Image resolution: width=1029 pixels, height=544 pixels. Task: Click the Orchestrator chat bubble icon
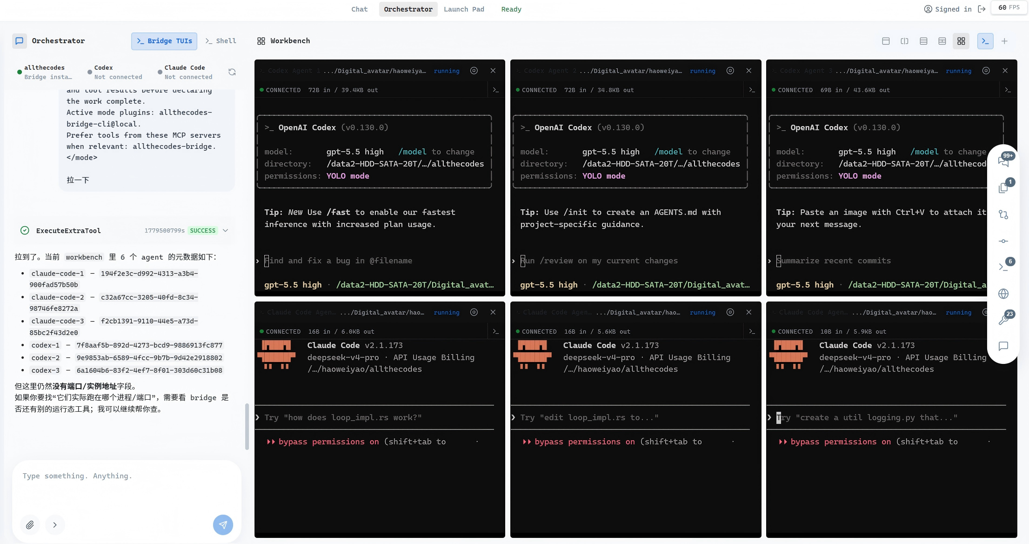20,41
